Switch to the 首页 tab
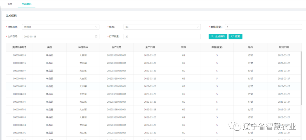This screenshot has width=306, height=140. pyautogui.click(x=10, y=4)
